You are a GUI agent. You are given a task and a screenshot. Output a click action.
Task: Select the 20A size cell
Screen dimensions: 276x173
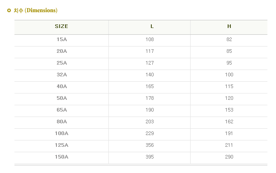click(61, 51)
